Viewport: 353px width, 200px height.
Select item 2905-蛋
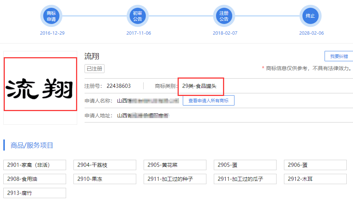pyautogui.click(x=245, y=165)
